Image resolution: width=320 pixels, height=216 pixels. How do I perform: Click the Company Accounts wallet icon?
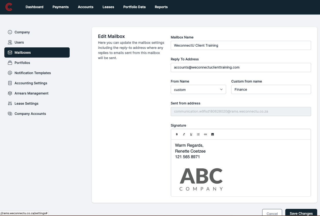tap(10, 114)
